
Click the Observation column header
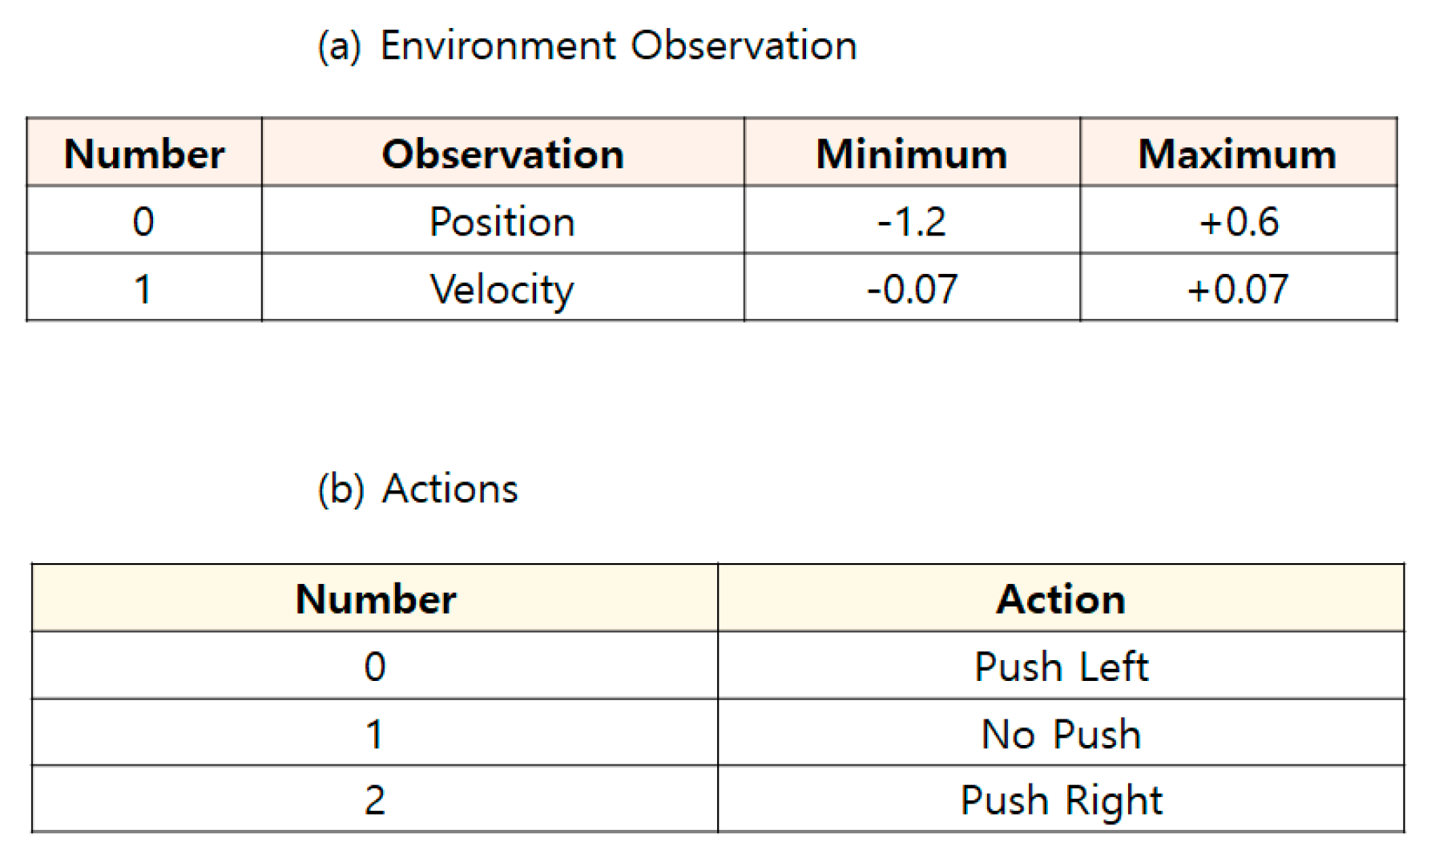click(x=502, y=154)
